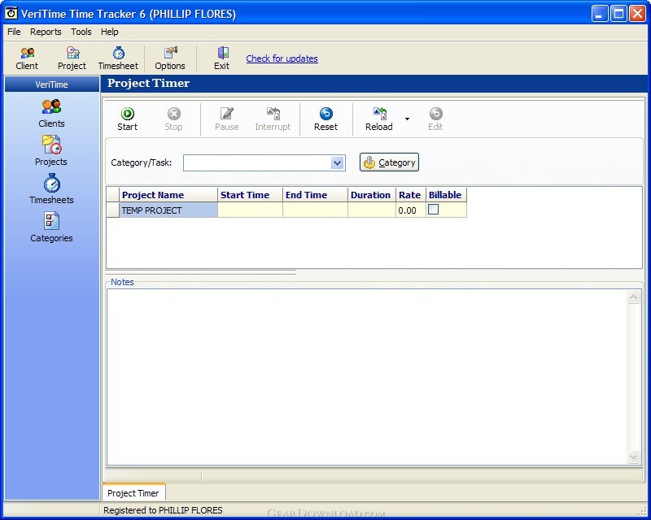
Task: Toggle the Billable checkbox for TEMP PROJECT
Action: [434, 210]
